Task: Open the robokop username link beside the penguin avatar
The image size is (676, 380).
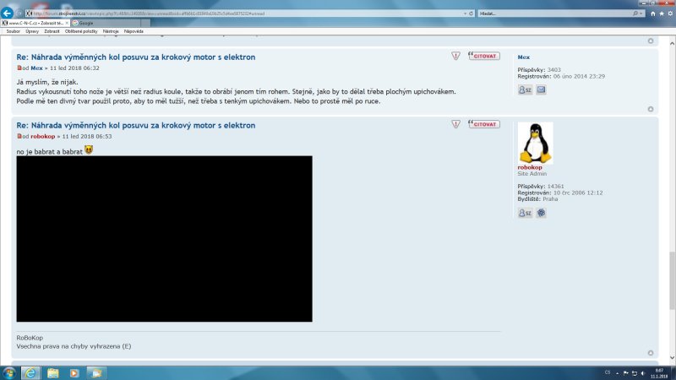Action: [x=530, y=167]
